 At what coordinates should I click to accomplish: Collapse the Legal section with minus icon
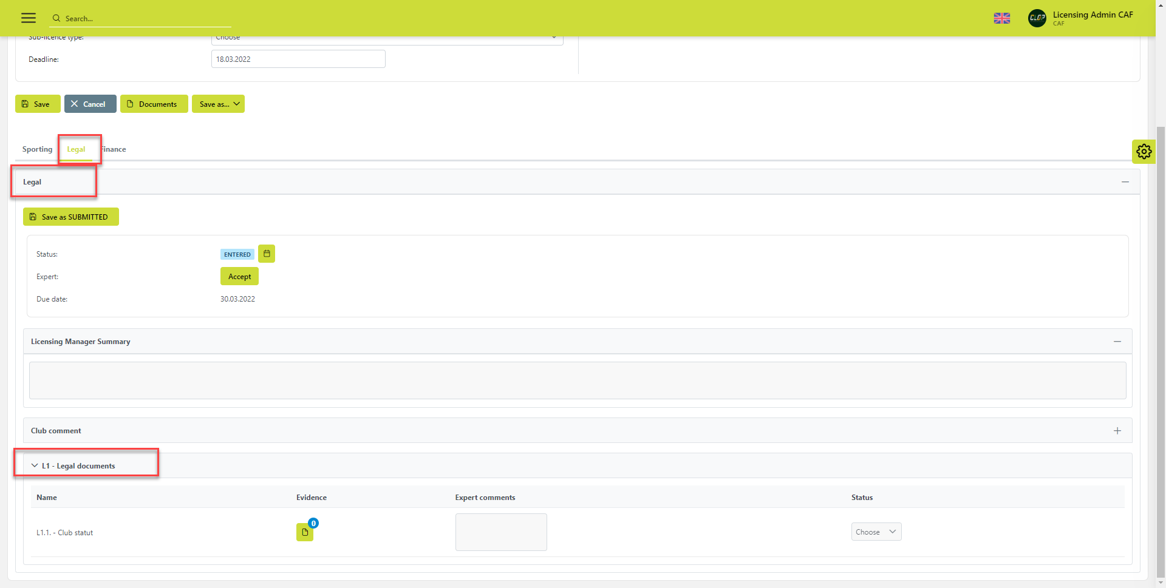(x=1125, y=182)
